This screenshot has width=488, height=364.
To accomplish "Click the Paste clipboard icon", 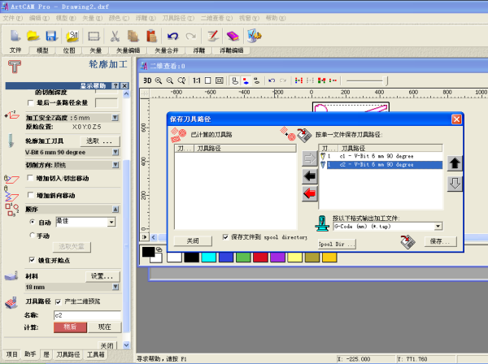I will (x=151, y=36).
